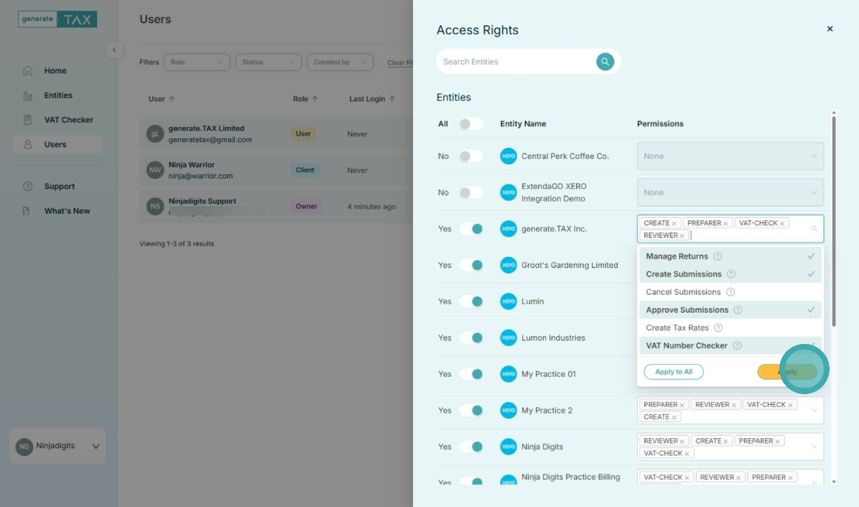This screenshot has height=507, width=859.
Task: Click the help icon beside Manage Returns
Action: (717, 257)
